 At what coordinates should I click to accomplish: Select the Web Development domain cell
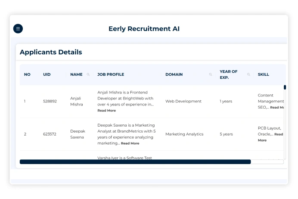coord(183,102)
